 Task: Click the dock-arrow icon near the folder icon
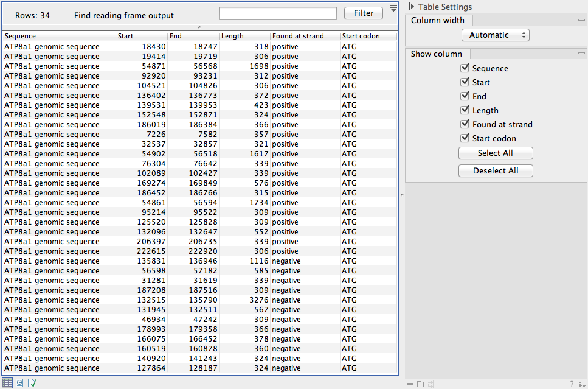[431, 384]
